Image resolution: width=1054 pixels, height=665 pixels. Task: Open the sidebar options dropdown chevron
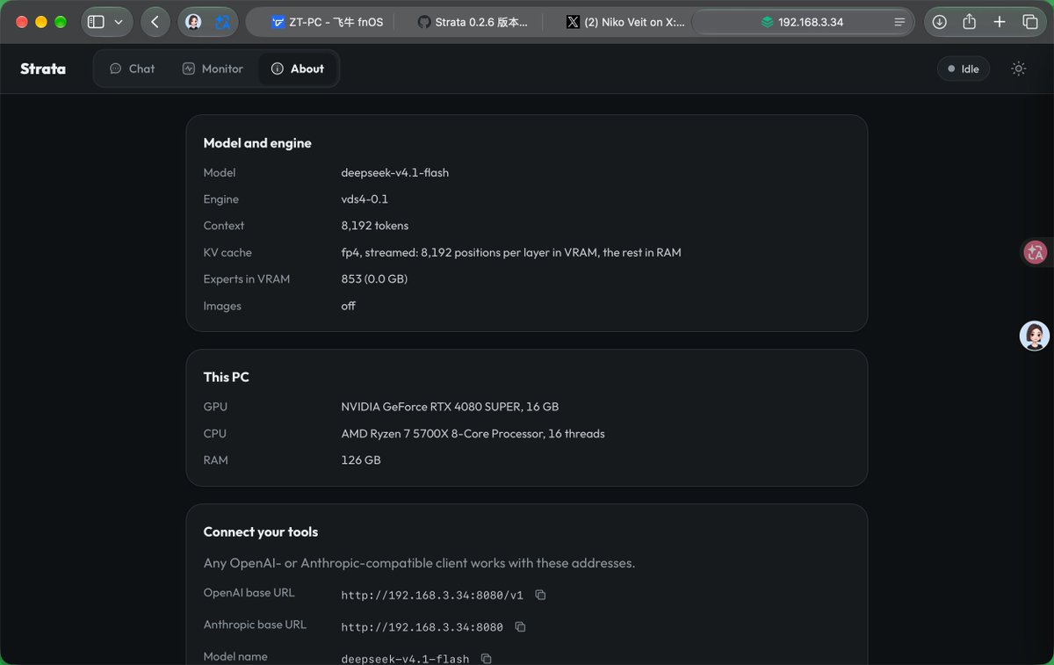[x=119, y=22]
